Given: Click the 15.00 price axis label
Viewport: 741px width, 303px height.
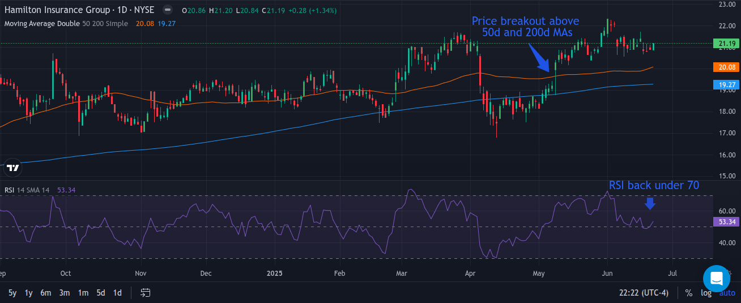Looking at the screenshot, I should pos(727,176).
